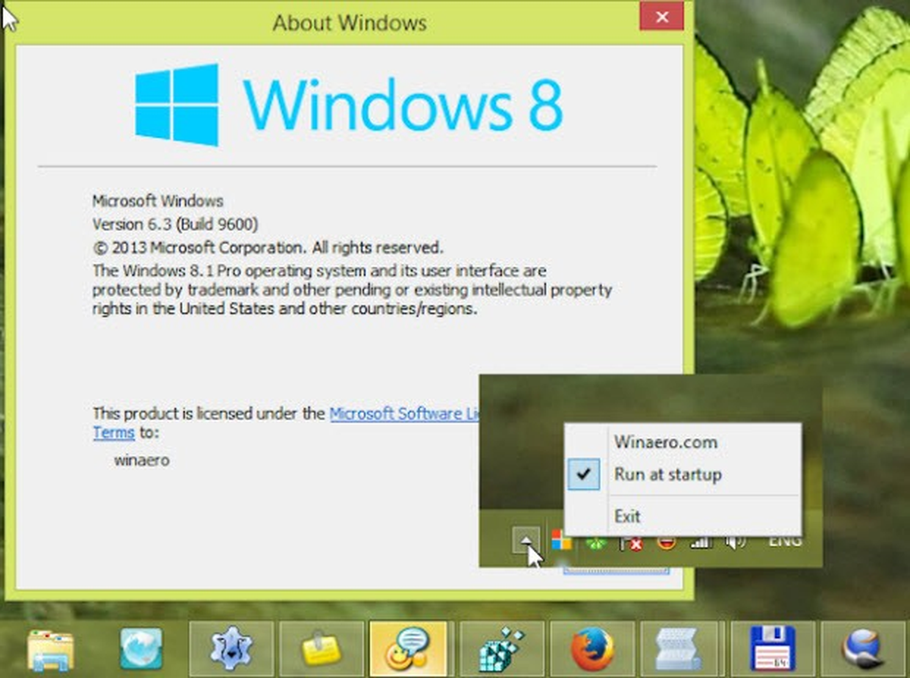Close the About Windows dialog

coord(661,17)
